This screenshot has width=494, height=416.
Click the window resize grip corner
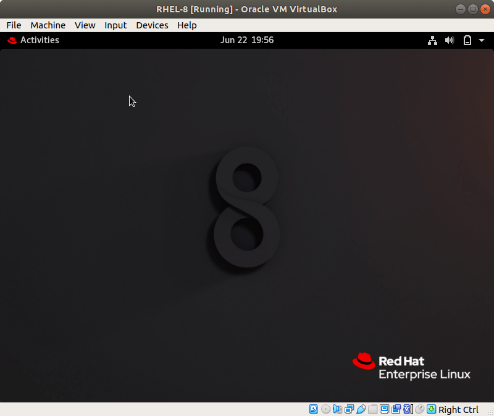(490, 412)
